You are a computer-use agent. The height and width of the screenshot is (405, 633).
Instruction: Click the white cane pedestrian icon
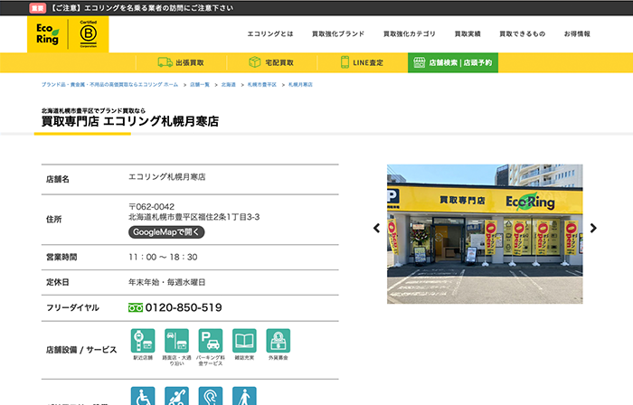coord(244,396)
